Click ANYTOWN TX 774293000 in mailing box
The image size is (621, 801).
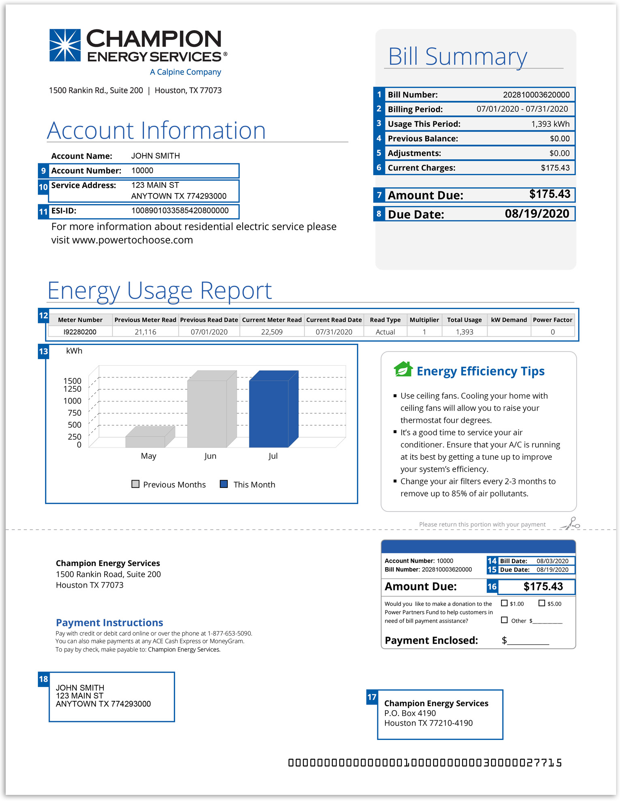(x=103, y=704)
